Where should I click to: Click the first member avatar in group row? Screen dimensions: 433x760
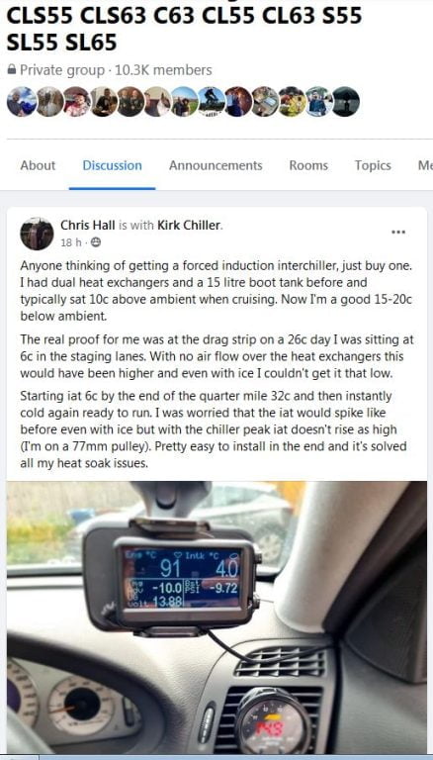coord(22,101)
